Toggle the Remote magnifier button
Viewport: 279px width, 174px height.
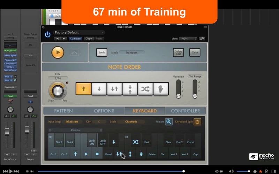[x=169, y=121]
